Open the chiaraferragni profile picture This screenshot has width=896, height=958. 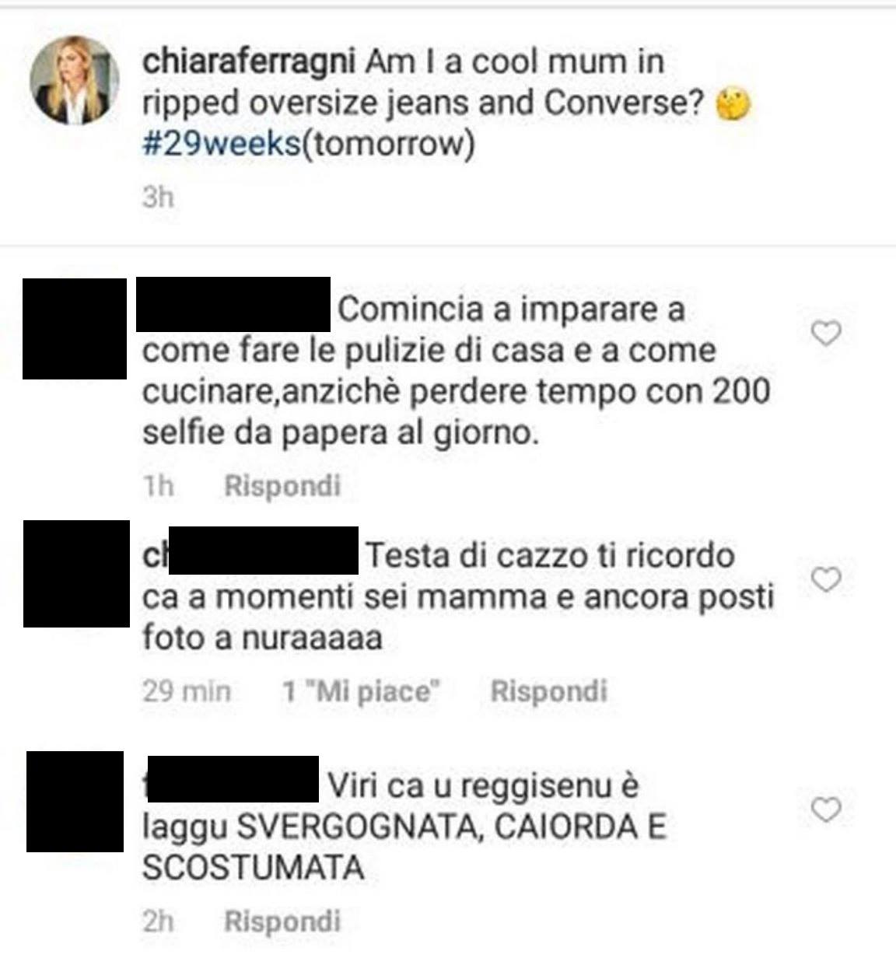tap(75, 79)
